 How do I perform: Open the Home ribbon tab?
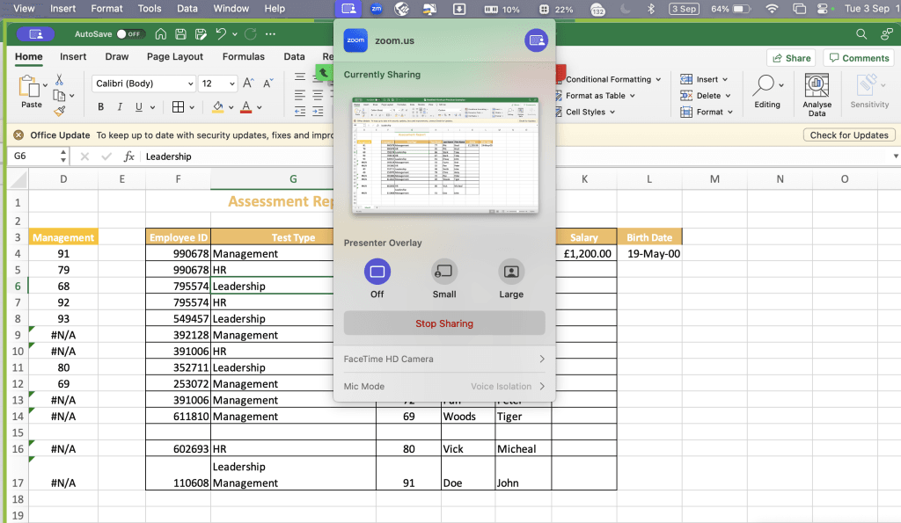[29, 56]
